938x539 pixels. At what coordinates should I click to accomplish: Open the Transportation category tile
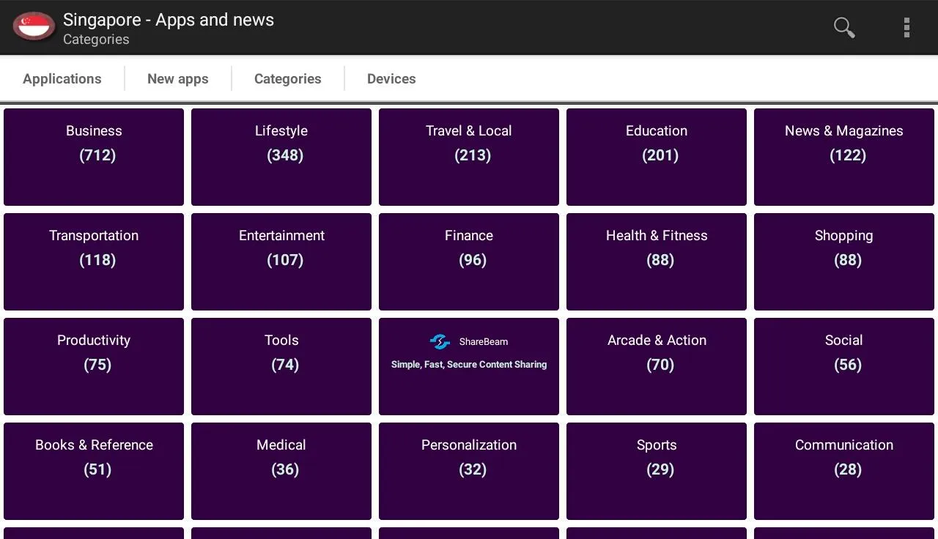coord(94,261)
